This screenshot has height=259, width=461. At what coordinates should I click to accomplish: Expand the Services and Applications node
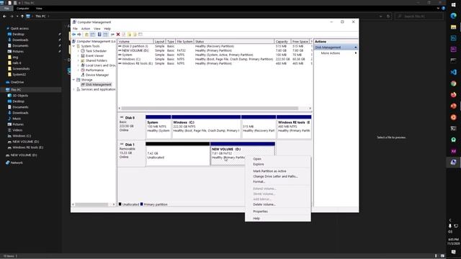[74, 89]
